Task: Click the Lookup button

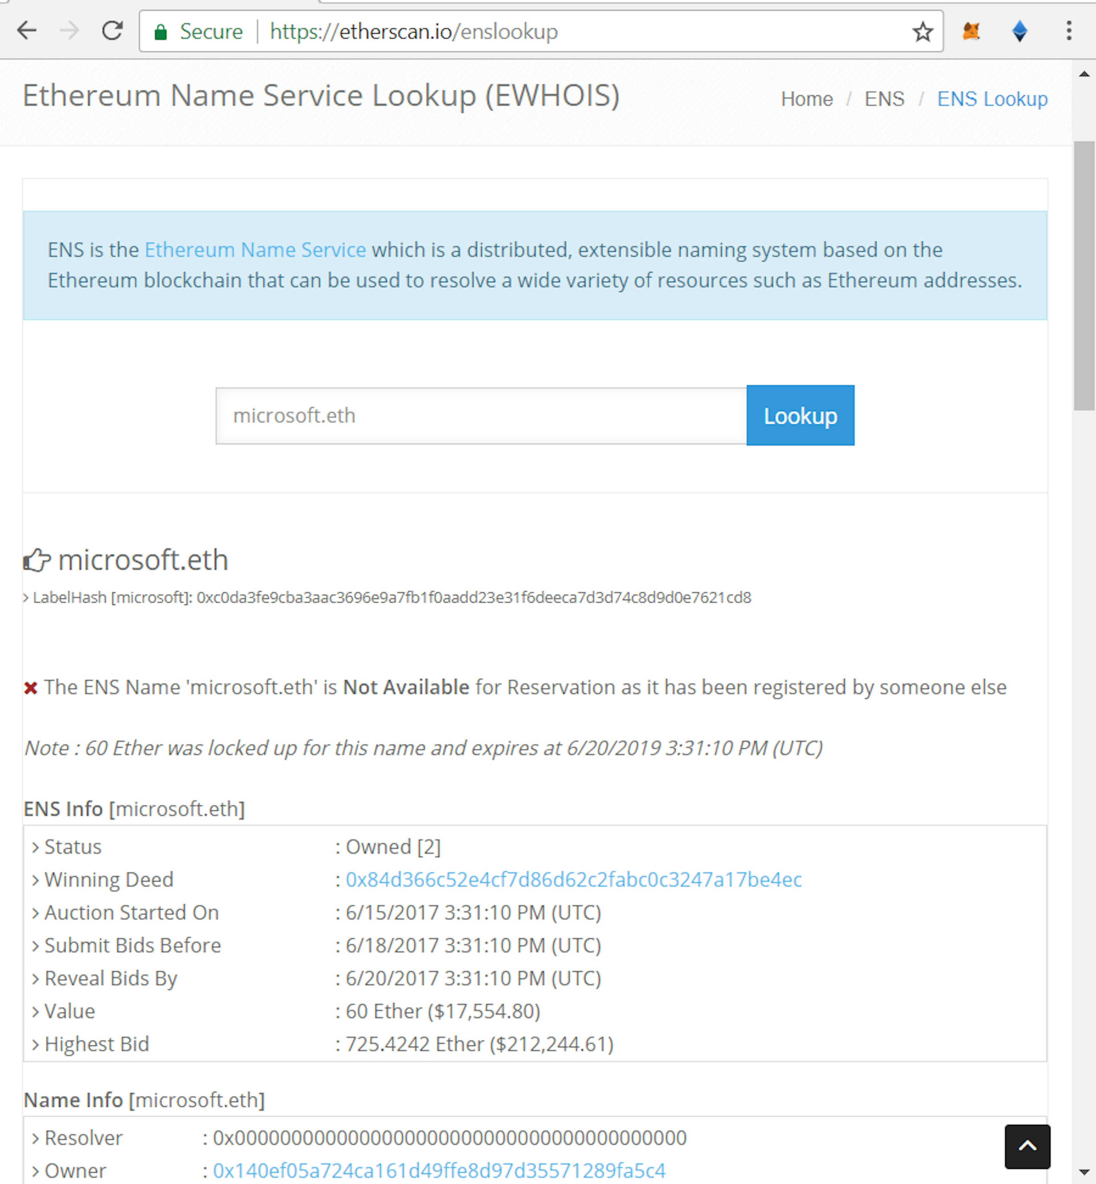Action: (800, 415)
